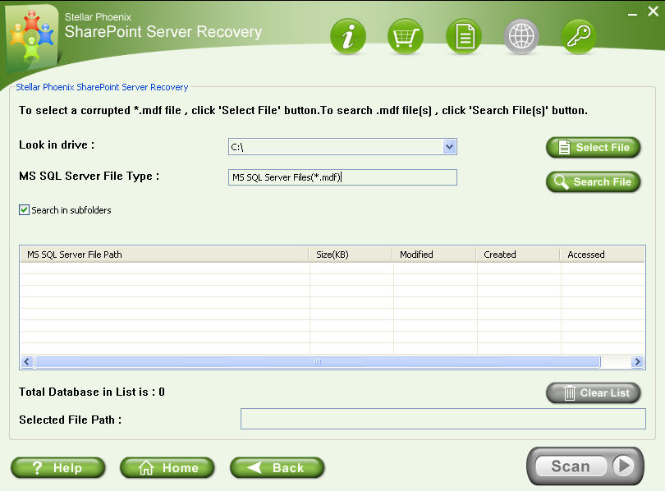Click the Total Database in List count text
Image resolution: width=665 pixels, height=491 pixels.
coord(92,392)
